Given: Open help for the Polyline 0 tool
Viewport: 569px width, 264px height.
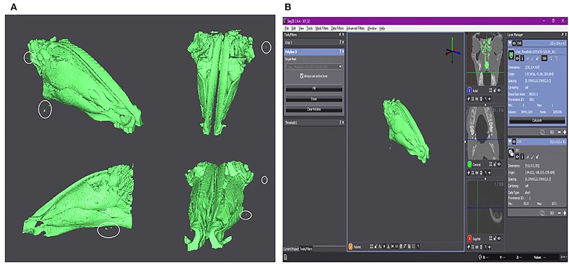Looking at the screenshot, I should coord(340,52).
